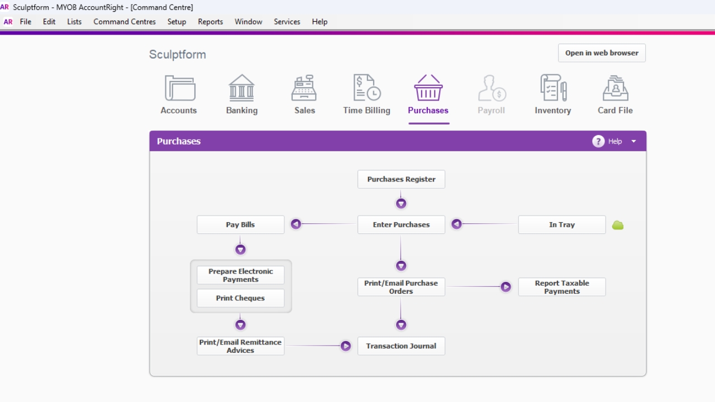Click the Pay Bills button
Image resolution: width=715 pixels, height=402 pixels.
pyautogui.click(x=240, y=224)
